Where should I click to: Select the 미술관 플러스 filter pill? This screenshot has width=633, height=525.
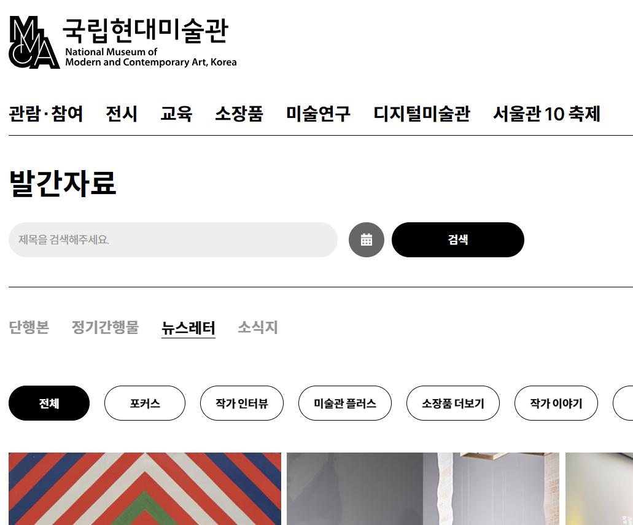pyautogui.click(x=345, y=403)
